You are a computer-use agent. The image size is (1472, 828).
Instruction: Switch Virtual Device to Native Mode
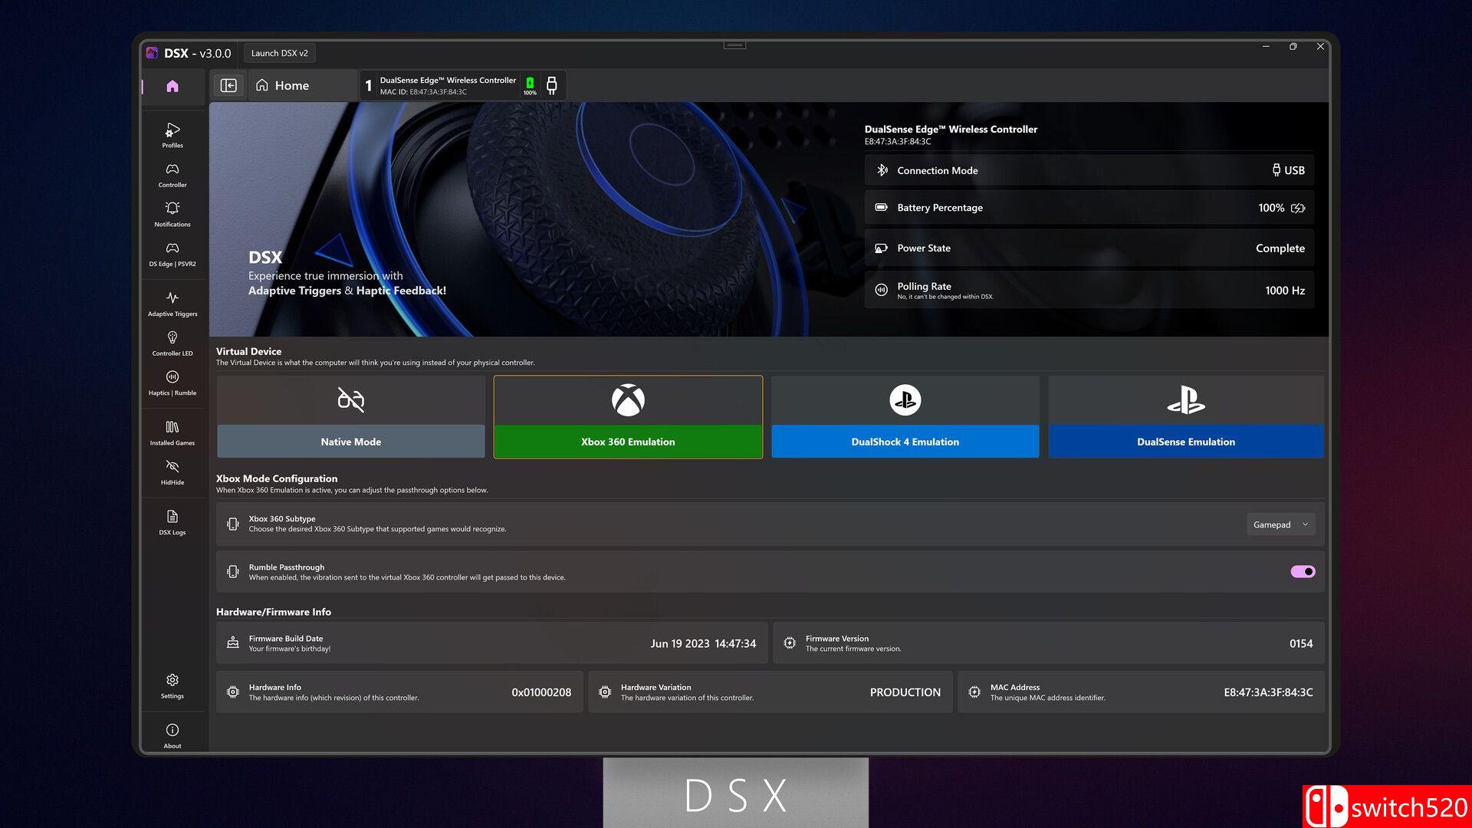pos(350,442)
